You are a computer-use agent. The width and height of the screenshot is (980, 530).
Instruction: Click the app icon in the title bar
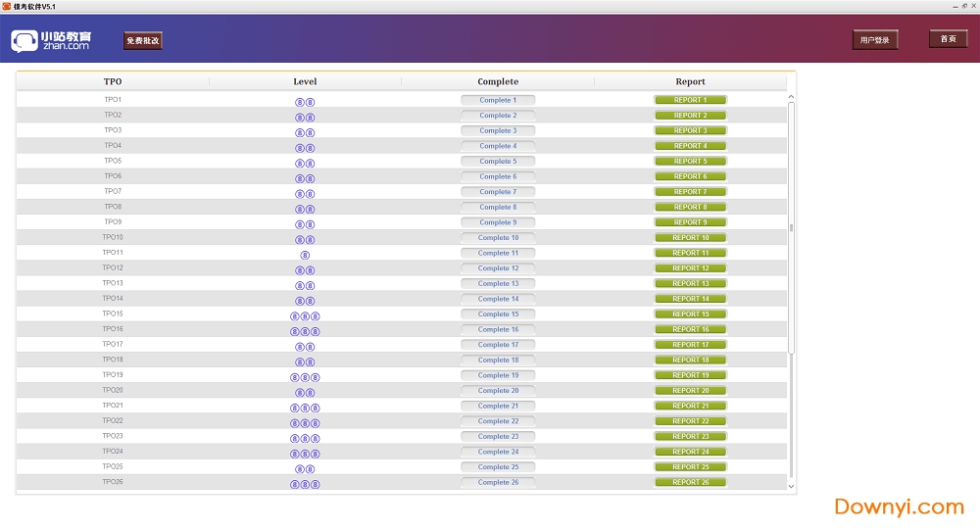click(7, 6)
